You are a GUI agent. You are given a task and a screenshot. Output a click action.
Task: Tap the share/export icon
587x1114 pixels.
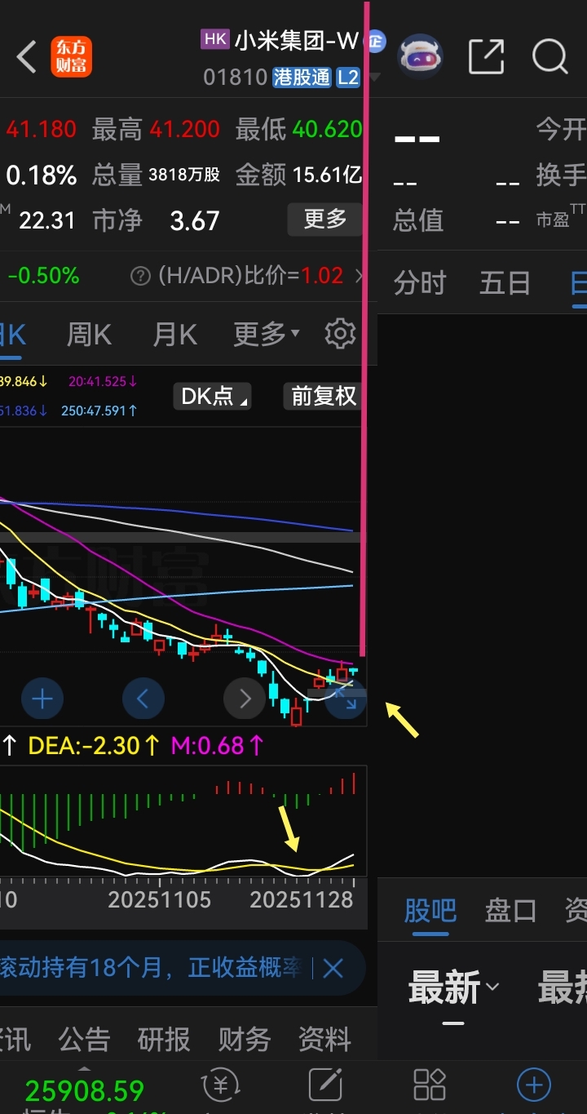point(486,56)
